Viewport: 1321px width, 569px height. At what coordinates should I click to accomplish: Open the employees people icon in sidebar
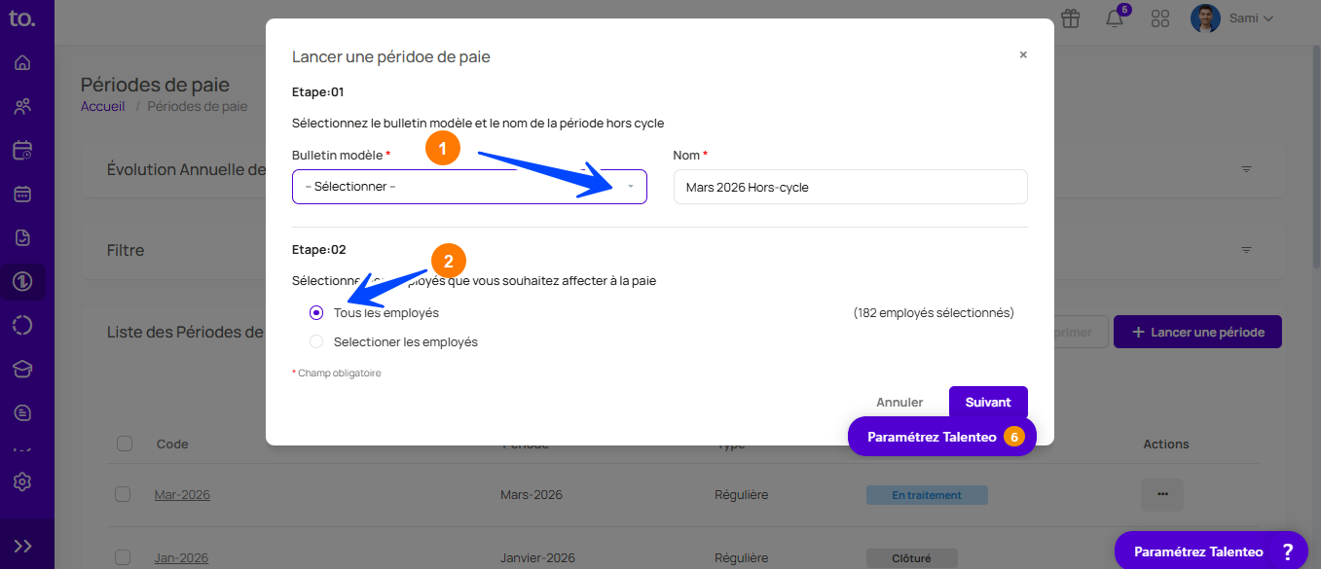(x=22, y=107)
